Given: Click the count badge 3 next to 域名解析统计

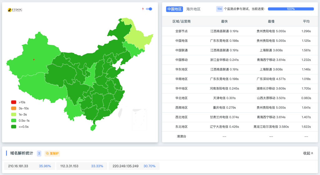Looking at the screenshot, I should point(39,153).
